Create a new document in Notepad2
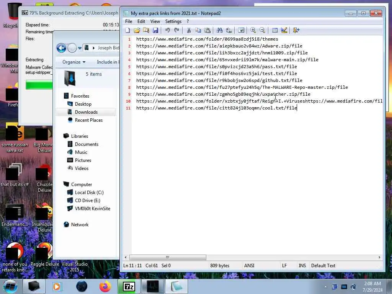Viewport: 392px width, 294px height. [x=127, y=30]
